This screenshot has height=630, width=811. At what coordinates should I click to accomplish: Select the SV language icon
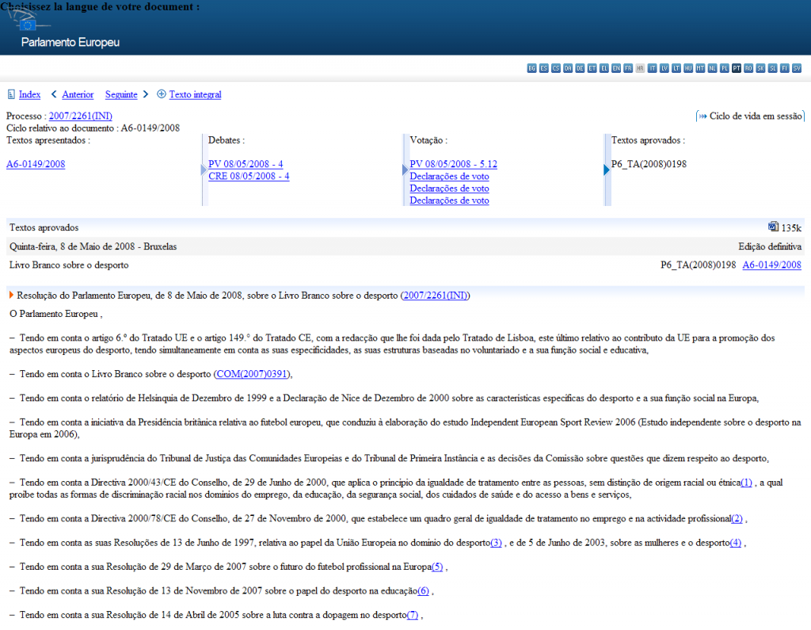pyautogui.click(x=796, y=68)
